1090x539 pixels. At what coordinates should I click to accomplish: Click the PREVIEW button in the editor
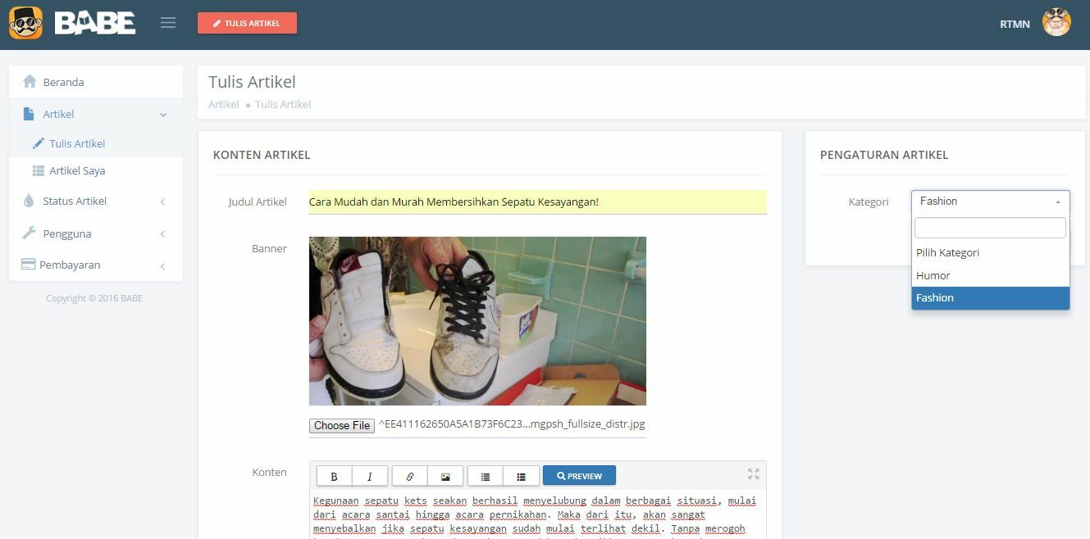pos(579,476)
